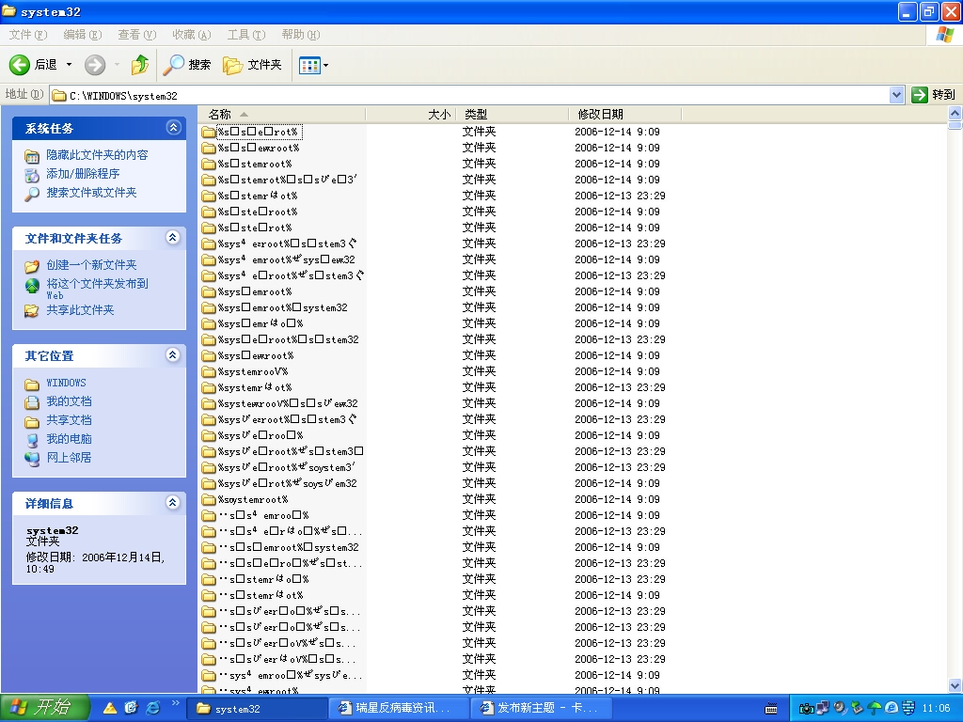
Task: Click 创建一个新文件夹 link
Action: click(x=91, y=265)
